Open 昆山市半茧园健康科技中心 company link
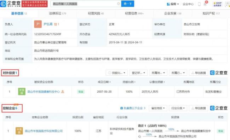The height and width of the screenshot is (140, 230). coord(44,92)
